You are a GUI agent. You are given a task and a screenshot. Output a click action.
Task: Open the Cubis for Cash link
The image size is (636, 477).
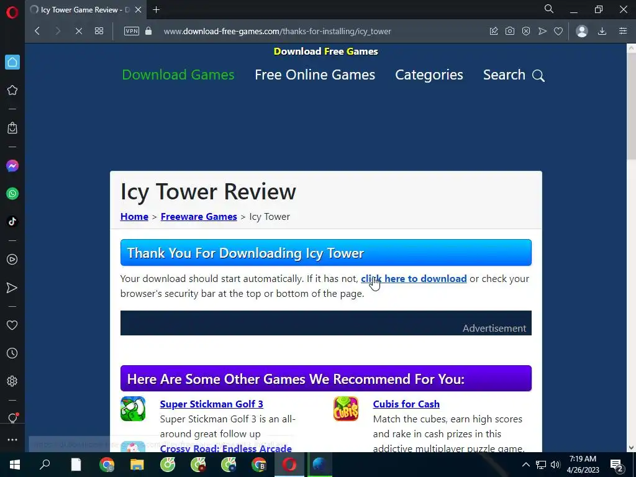point(406,404)
